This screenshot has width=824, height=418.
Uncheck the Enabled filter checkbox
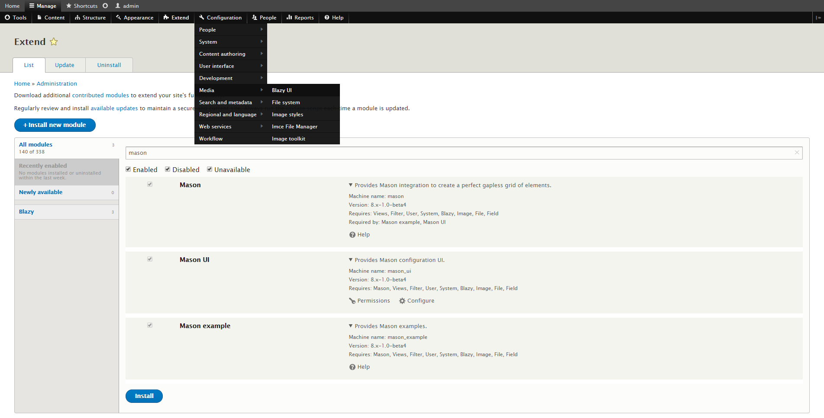pyautogui.click(x=128, y=169)
